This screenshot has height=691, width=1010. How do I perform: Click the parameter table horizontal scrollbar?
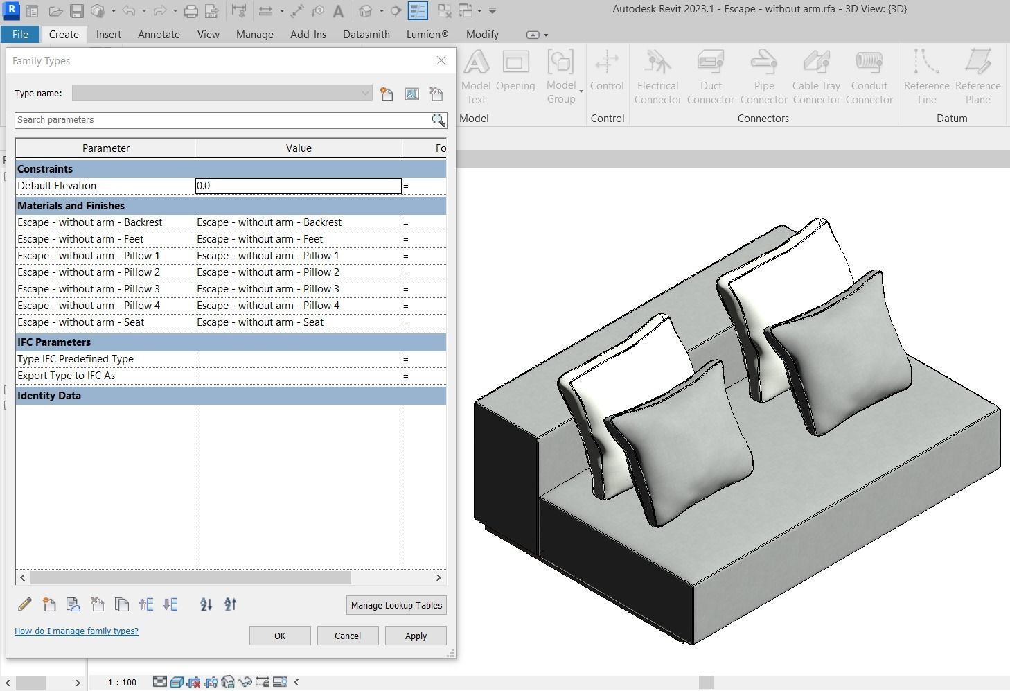coord(191,577)
